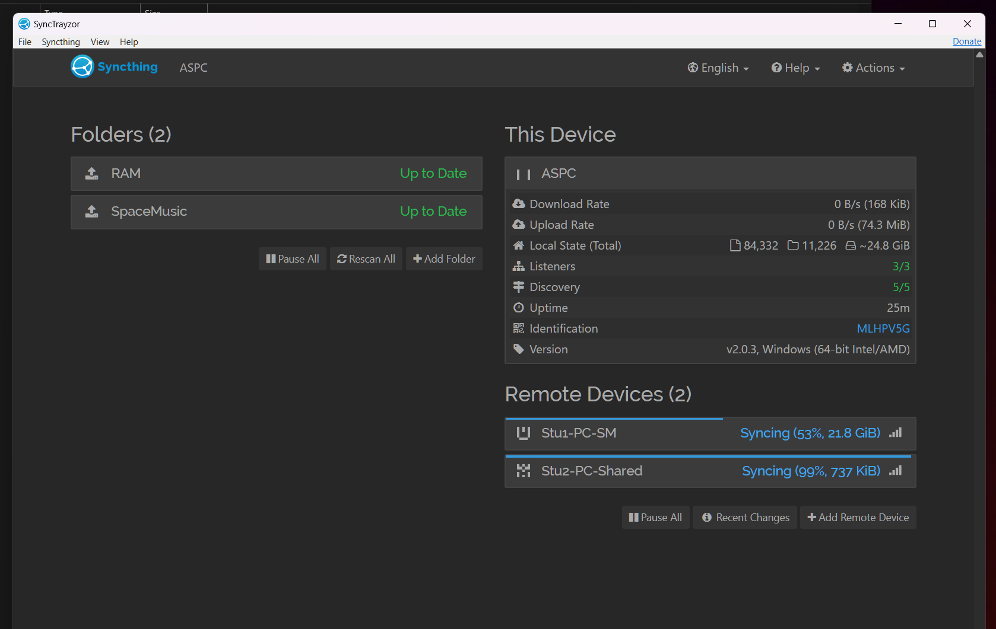Image resolution: width=996 pixels, height=629 pixels.
Task: Click Pause All under Remote Devices
Action: [655, 518]
